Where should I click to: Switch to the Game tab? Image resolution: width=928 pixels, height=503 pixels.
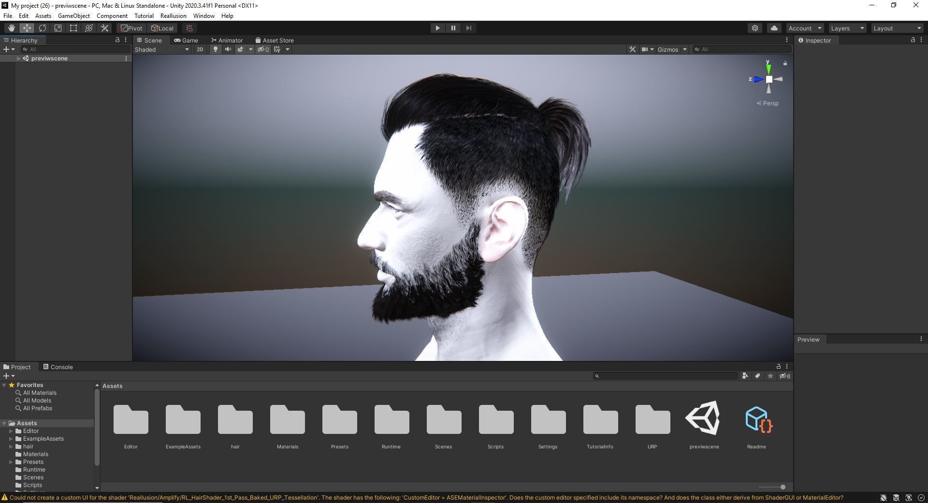click(x=186, y=40)
